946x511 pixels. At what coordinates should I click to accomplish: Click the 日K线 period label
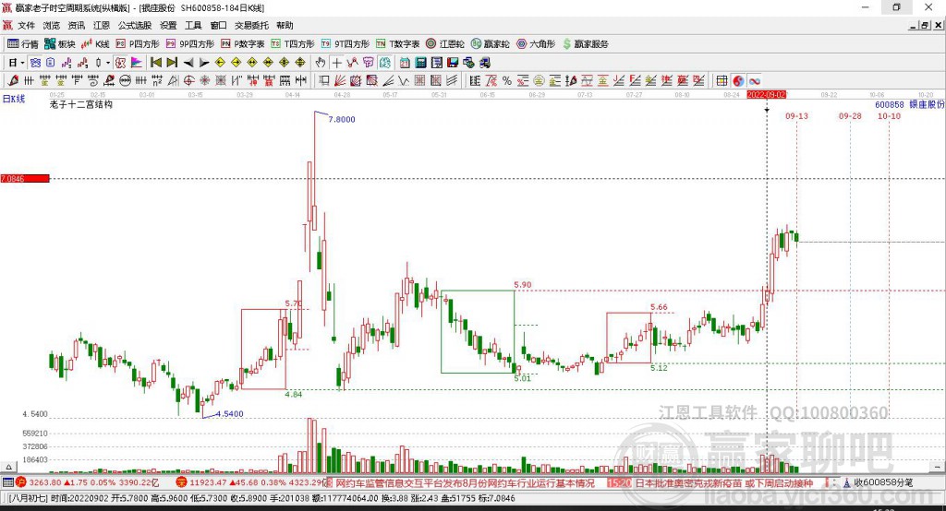[14, 99]
